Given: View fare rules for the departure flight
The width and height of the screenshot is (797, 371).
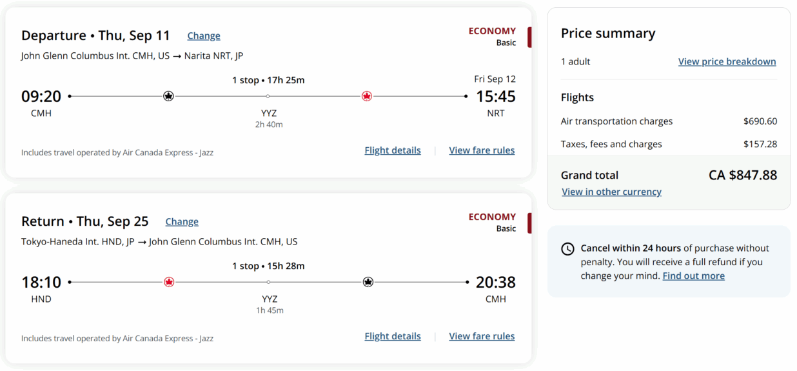Looking at the screenshot, I should coord(482,150).
